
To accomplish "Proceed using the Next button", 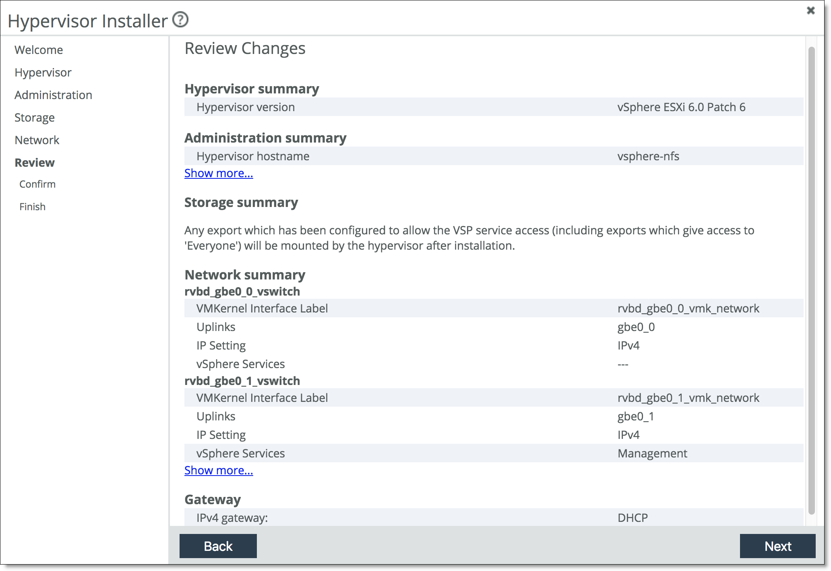I will coord(777,546).
